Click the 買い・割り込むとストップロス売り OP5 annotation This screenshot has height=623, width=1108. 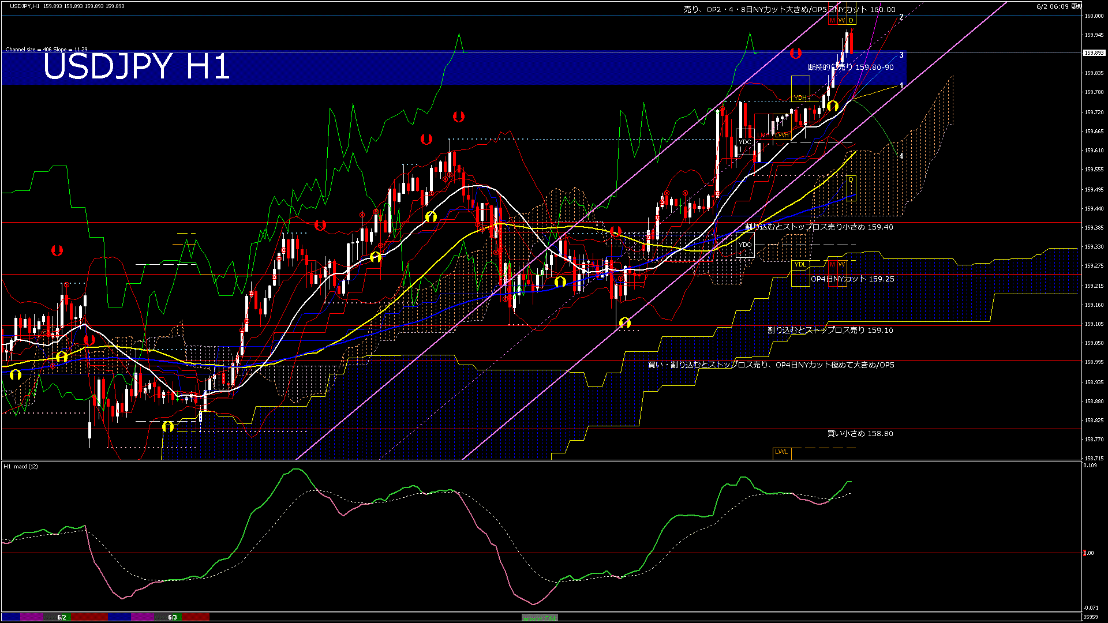click(x=771, y=365)
